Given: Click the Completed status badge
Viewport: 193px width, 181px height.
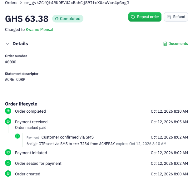Looking at the screenshot, I should (68, 18).
